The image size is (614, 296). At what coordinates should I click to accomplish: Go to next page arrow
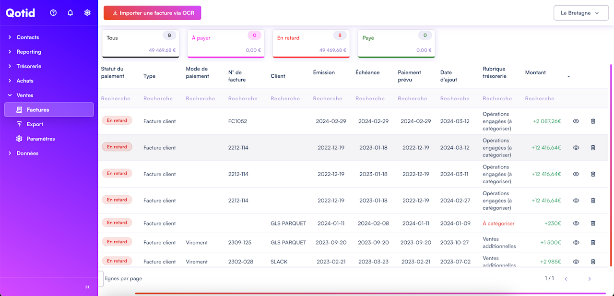point(590,279)
